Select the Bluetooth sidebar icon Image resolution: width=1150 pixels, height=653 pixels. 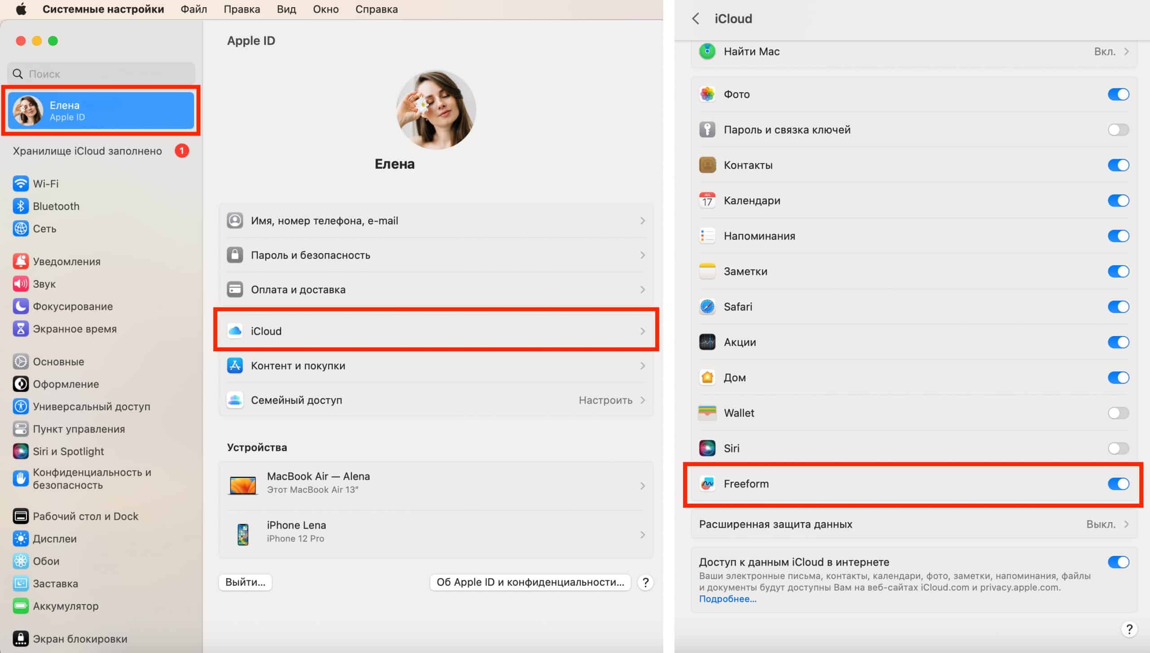[x=21, y=206]
